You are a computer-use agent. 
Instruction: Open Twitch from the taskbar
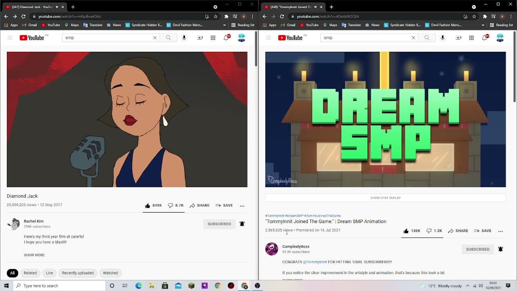click(204, 286)
